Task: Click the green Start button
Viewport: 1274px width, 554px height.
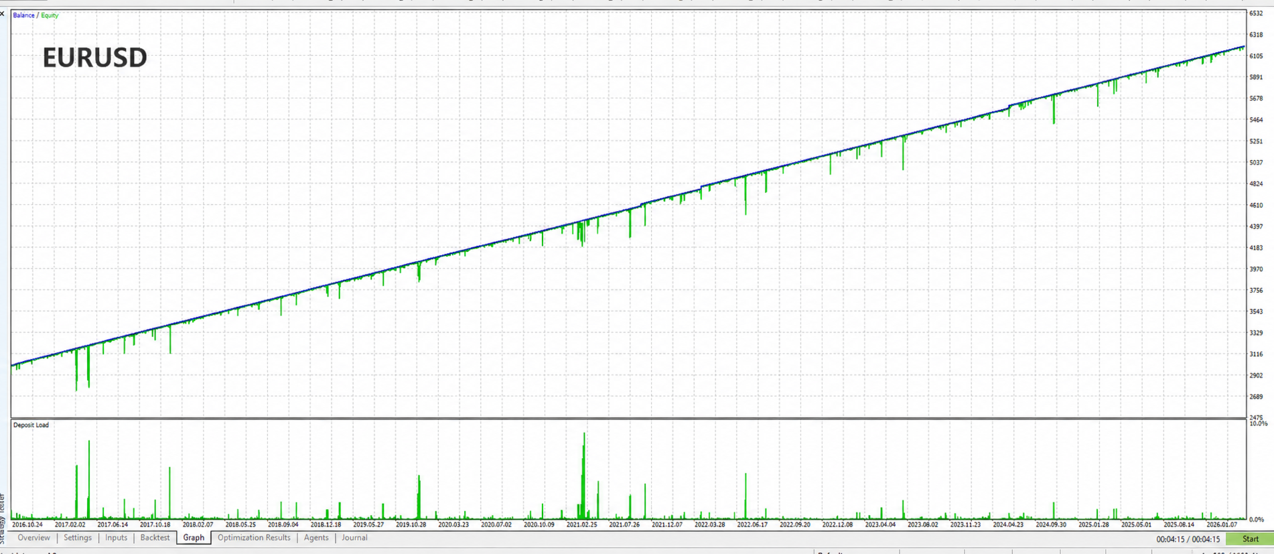Action: click(1250, 539)
